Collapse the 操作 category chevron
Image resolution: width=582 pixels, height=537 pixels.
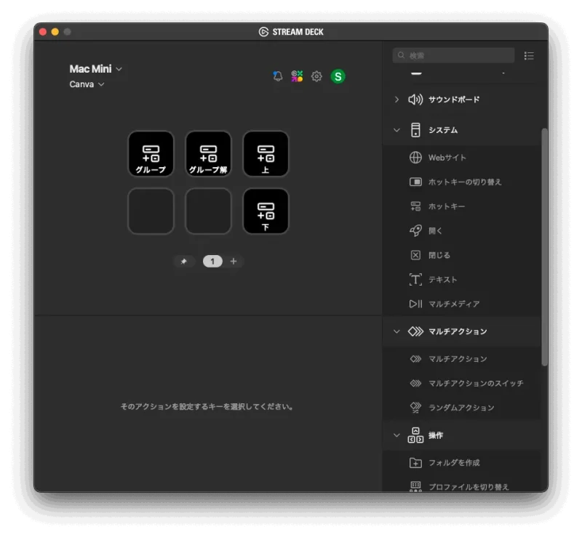click(396, 435)
